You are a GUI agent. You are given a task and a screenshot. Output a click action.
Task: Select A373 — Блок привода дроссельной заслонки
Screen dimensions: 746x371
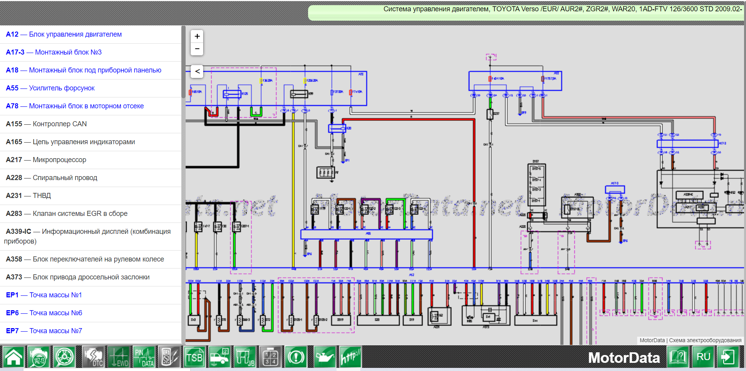[90, 277]
